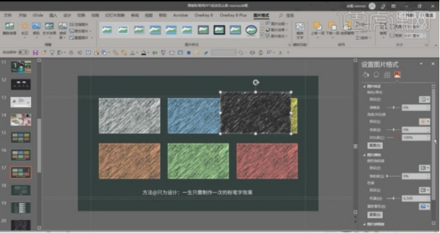Viewport: 440px width, 233px height.
Task: Open the Picture tab icon in format pane
Action: pos(397,75)
